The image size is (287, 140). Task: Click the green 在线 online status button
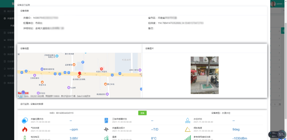142,113
